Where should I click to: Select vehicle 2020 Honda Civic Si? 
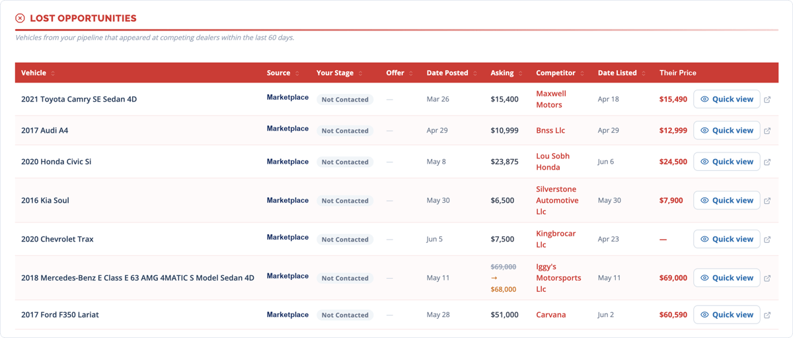click(56, 161)
